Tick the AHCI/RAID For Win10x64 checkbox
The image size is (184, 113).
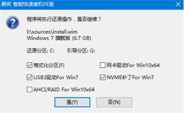tap(29, 90)
